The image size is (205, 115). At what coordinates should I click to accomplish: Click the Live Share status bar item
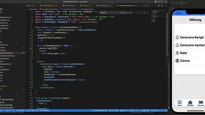pyautogui.click(x=45, y=111)
